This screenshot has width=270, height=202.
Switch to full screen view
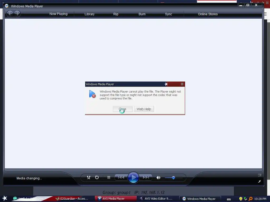[260, 175]
